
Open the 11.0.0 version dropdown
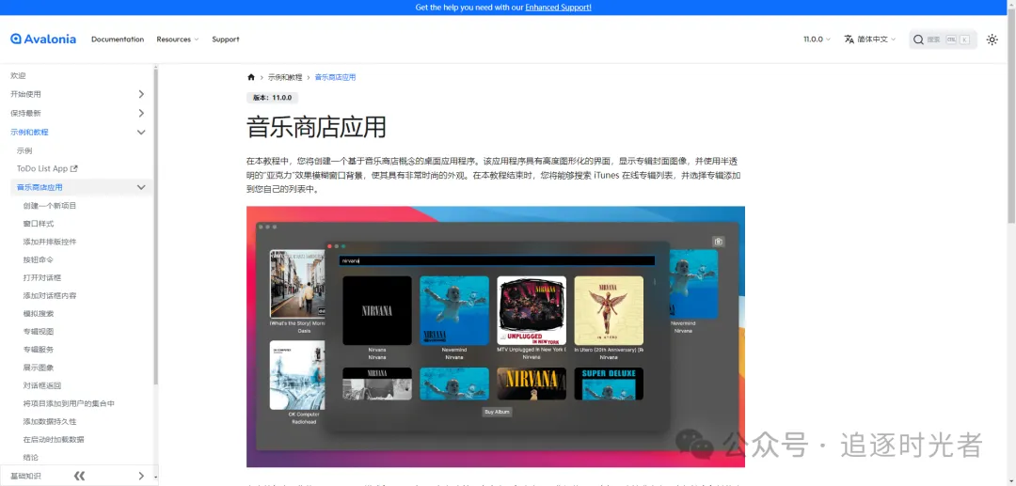click(x=817, y=39)
